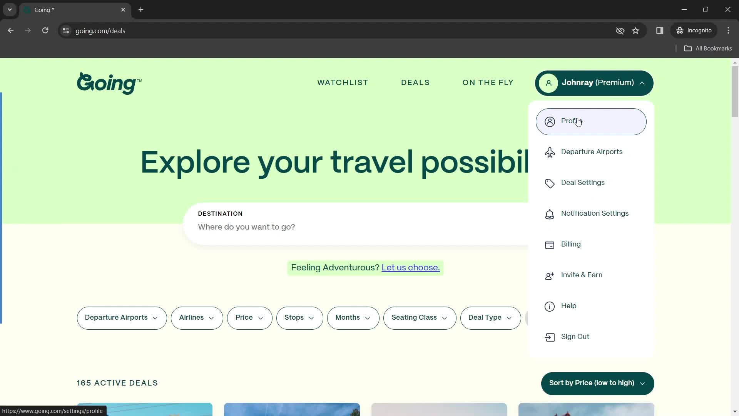
Task: Click the Help icon
Action: [x=550, y=306]
